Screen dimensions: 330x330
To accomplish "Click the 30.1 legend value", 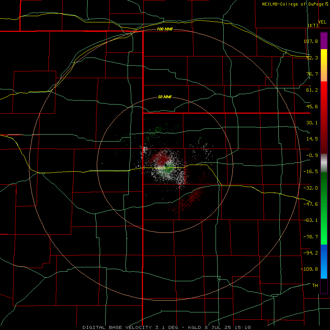I will click(x=312, y=123).
